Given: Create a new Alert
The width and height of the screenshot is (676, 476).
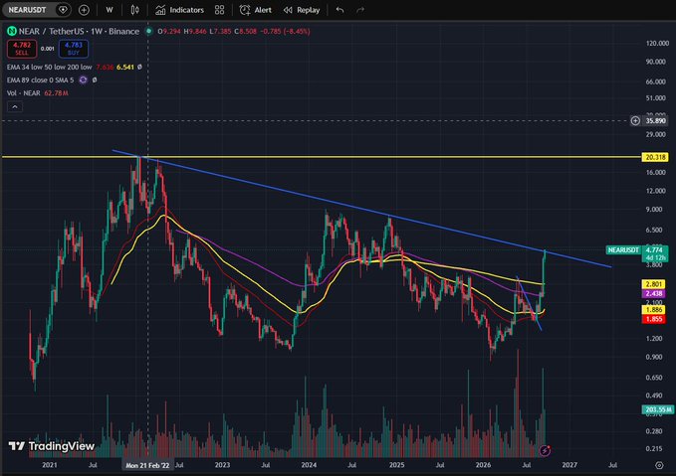Looking at the screenshot, I should pyautogui.click(x=256, y=10).
